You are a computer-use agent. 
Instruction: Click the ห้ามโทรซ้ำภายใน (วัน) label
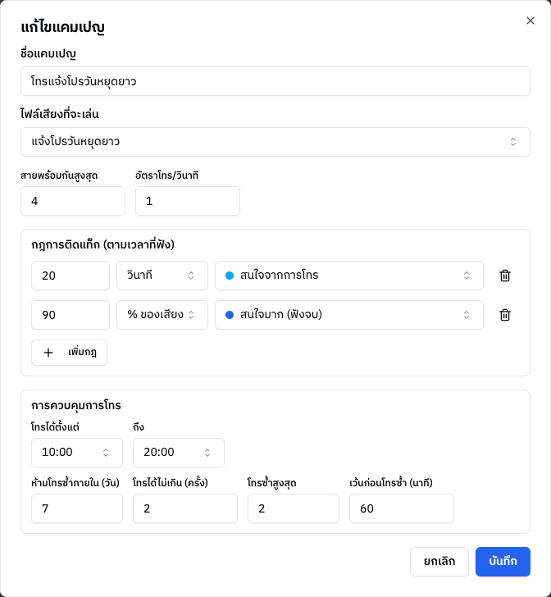[75, 483]
